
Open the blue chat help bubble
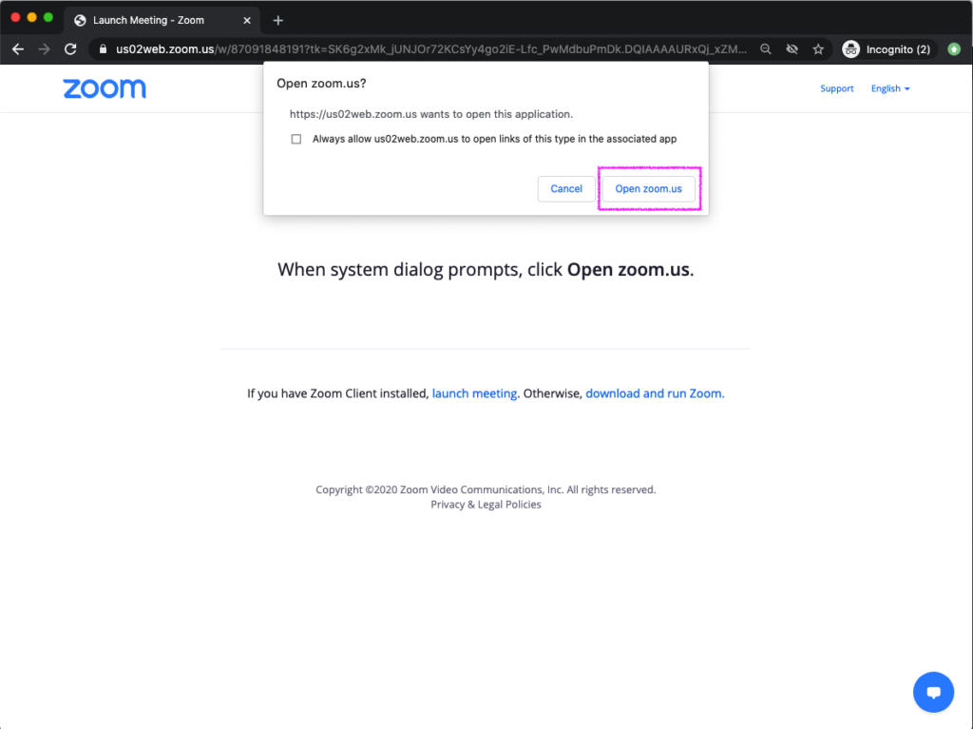pyautogui.click(x=933, y=692)
